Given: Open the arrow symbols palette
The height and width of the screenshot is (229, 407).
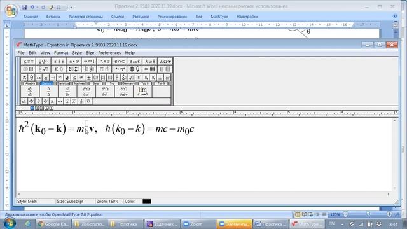Looking at the screenshot, I should click(89, 61).
